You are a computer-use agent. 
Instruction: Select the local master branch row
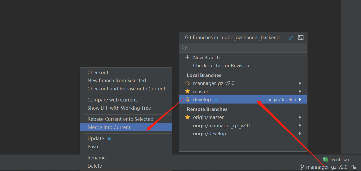[243, 91]
